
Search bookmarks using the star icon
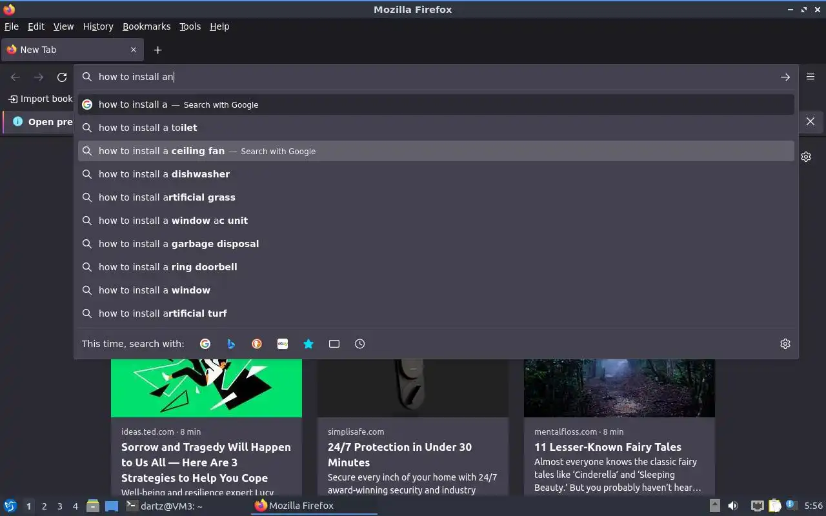[x=308, y=344]
